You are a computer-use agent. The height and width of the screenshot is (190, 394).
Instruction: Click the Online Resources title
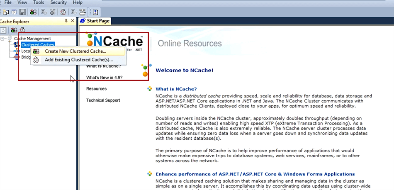[190, 43]
